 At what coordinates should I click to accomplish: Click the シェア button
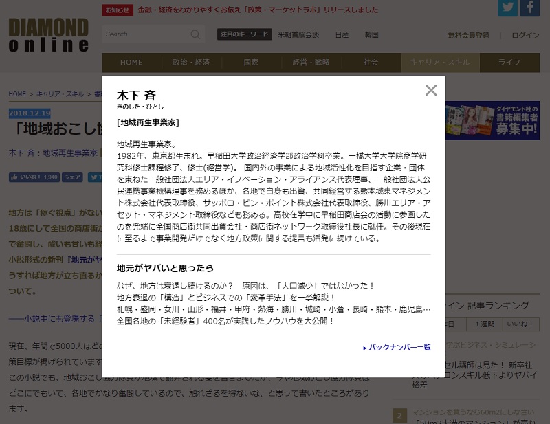(72, 177)
